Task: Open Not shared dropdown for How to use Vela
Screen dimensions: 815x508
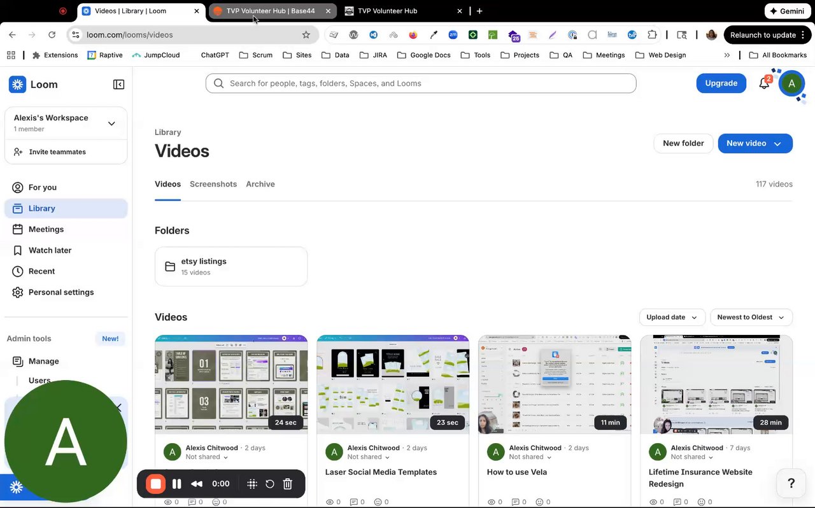Action: (530, 457)
